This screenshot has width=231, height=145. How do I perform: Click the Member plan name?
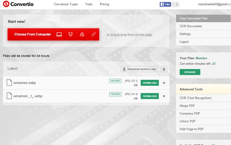coord(201,58)
